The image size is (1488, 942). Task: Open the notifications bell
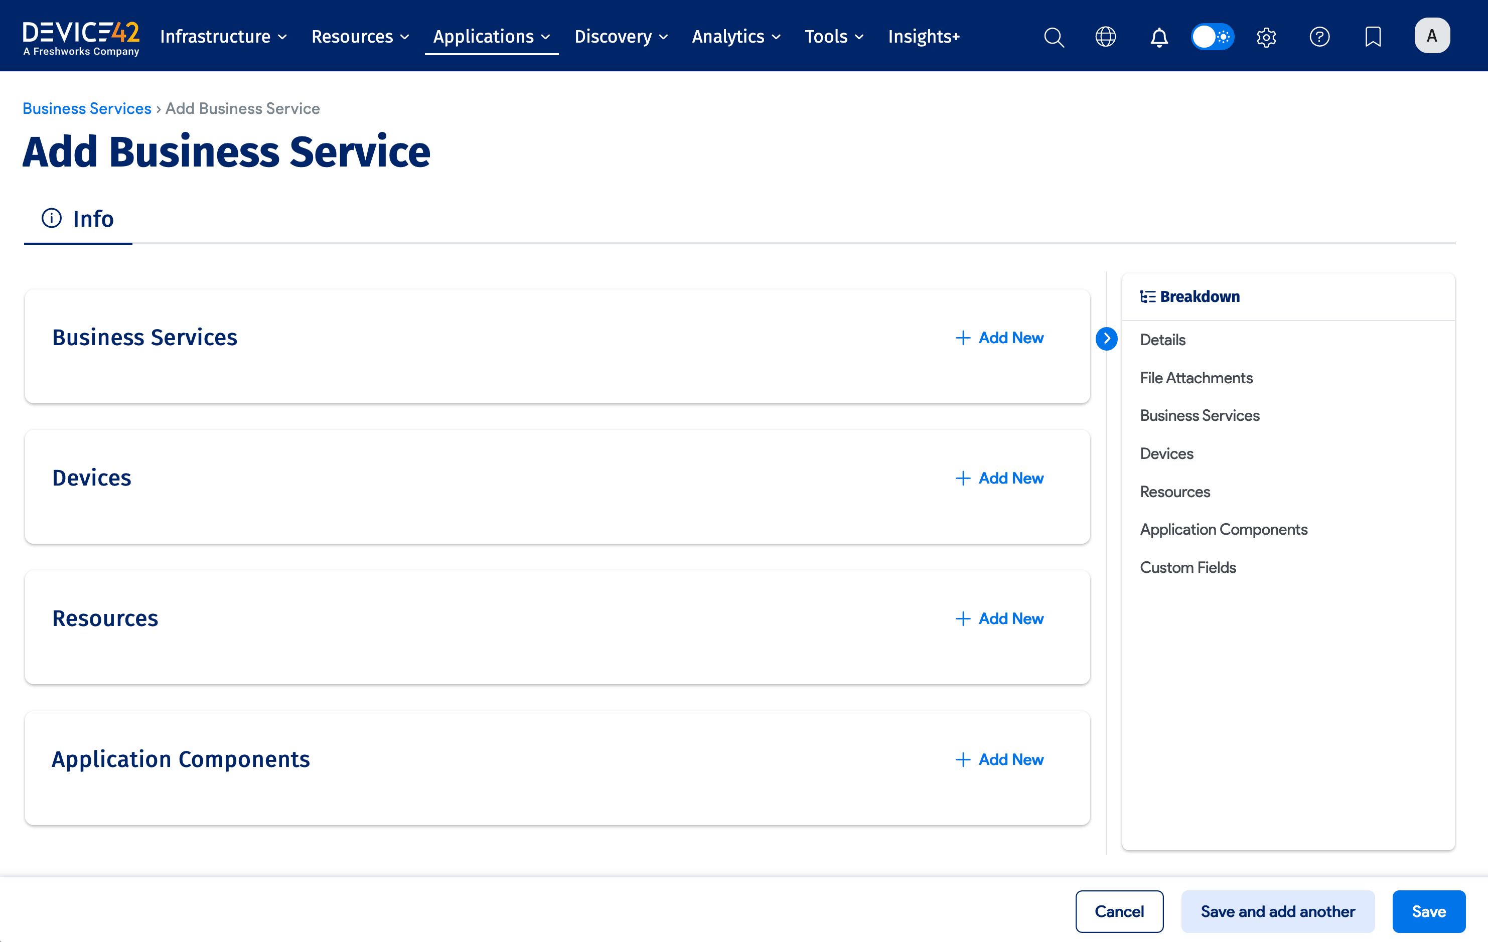click(1160, 37)
